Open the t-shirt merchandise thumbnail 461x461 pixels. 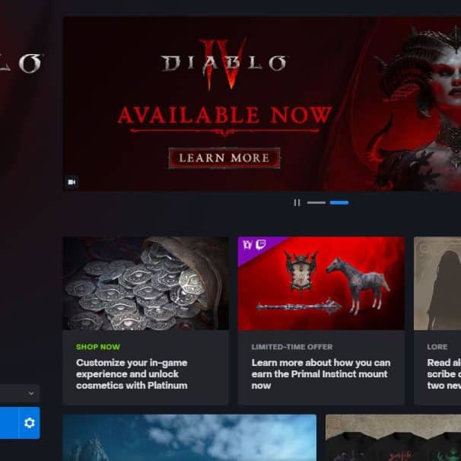(393, 437)
